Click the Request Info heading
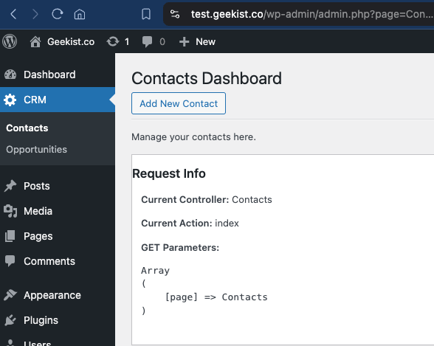 click(169, 173)
